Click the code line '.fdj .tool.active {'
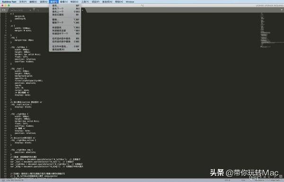This screenshot has width=284, height=182. coord(21,104)
